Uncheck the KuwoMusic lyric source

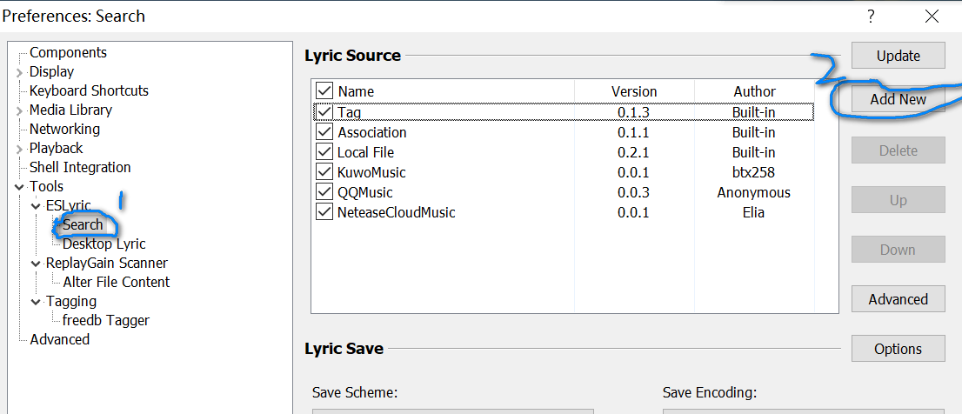[324, 172]
